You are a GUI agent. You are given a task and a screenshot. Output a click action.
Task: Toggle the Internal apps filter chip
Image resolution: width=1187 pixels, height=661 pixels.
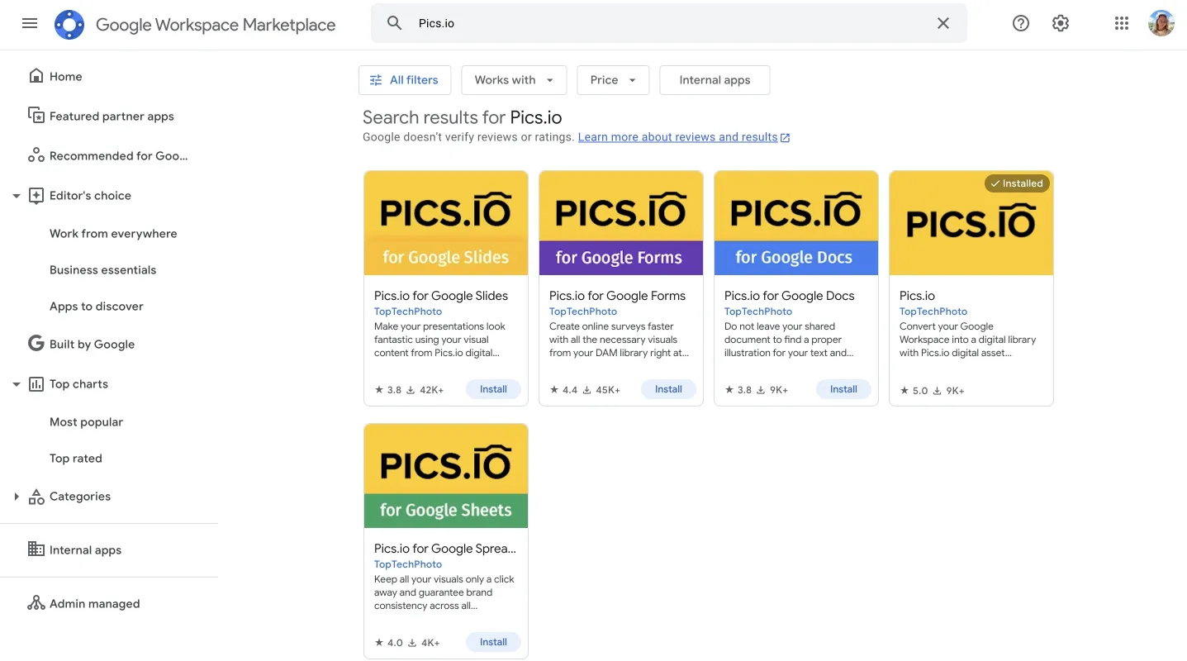(714, 79)
